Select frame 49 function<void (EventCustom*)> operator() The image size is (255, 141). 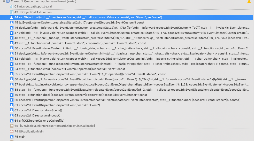(80, 43)
